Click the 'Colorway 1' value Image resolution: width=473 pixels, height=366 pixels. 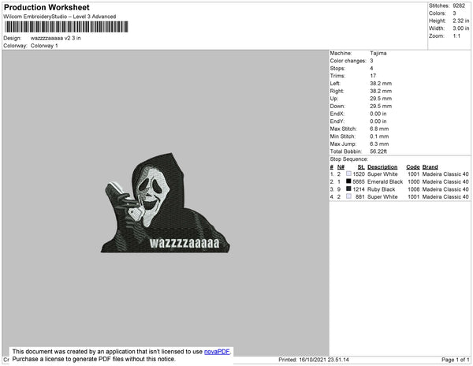[44, 46]
